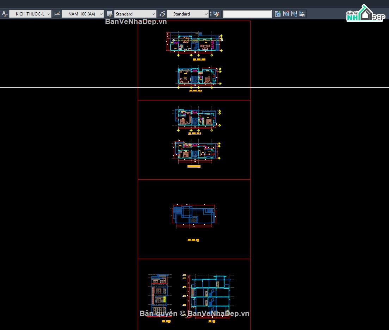Click the first viewport icon with plus
Image resolution: width=389 pixels, height=330 pixels.
point(278,14)
